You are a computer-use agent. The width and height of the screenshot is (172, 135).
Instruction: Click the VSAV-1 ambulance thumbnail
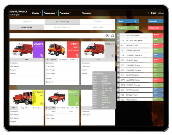pyautogui.click(x=22, y=50)
